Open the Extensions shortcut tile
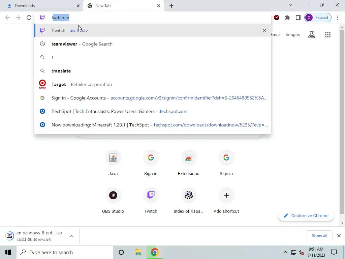 click(x=189, y=163)
